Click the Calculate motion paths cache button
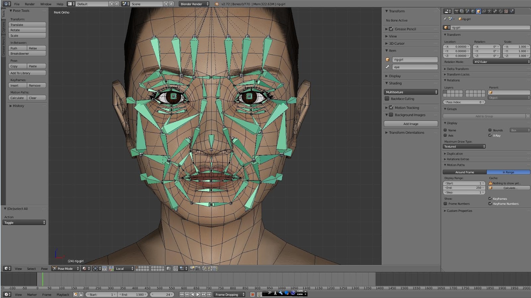 [509, 188]
